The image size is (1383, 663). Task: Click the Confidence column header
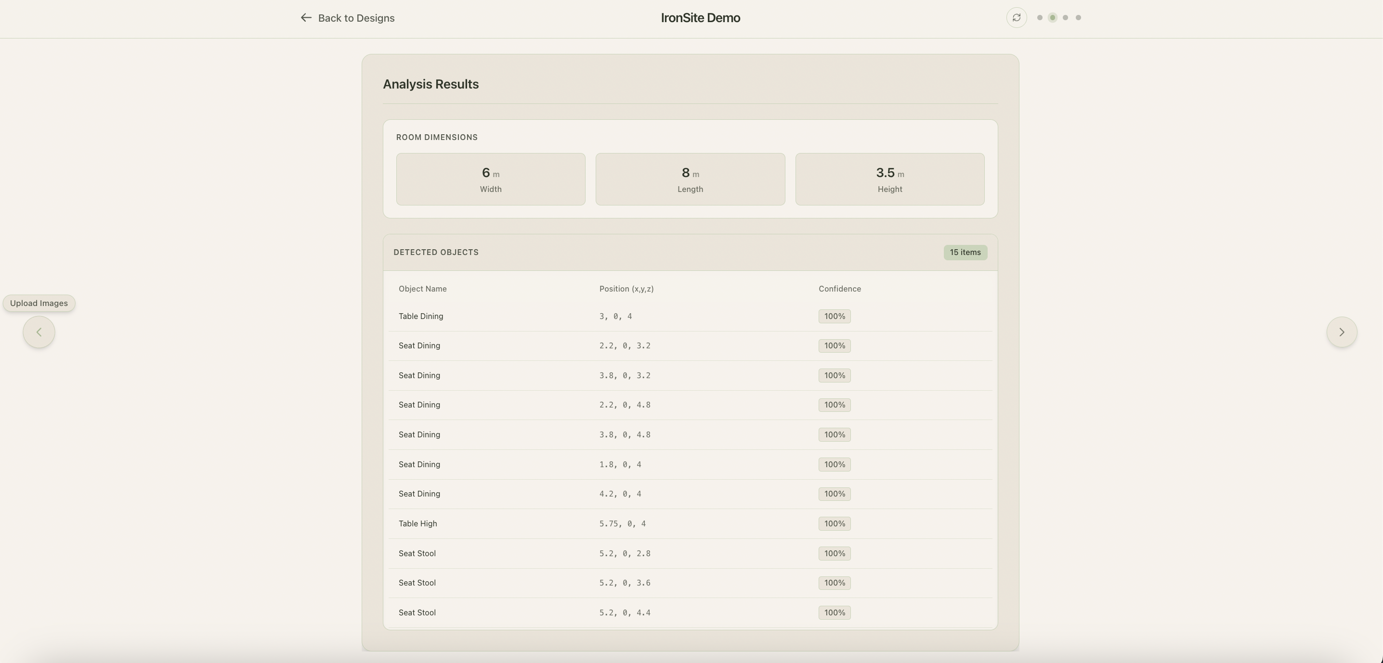(839, 289)
